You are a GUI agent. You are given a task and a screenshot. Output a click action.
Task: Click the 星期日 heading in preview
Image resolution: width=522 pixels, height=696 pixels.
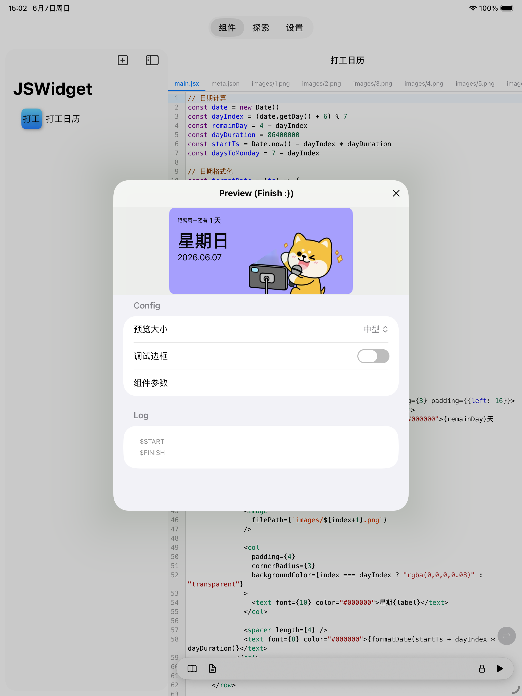coord(203,241)
